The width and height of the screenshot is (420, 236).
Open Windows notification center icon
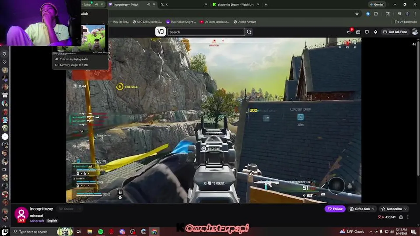(414, 232)
